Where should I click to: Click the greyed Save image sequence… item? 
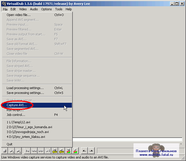[x=37, y=76]
